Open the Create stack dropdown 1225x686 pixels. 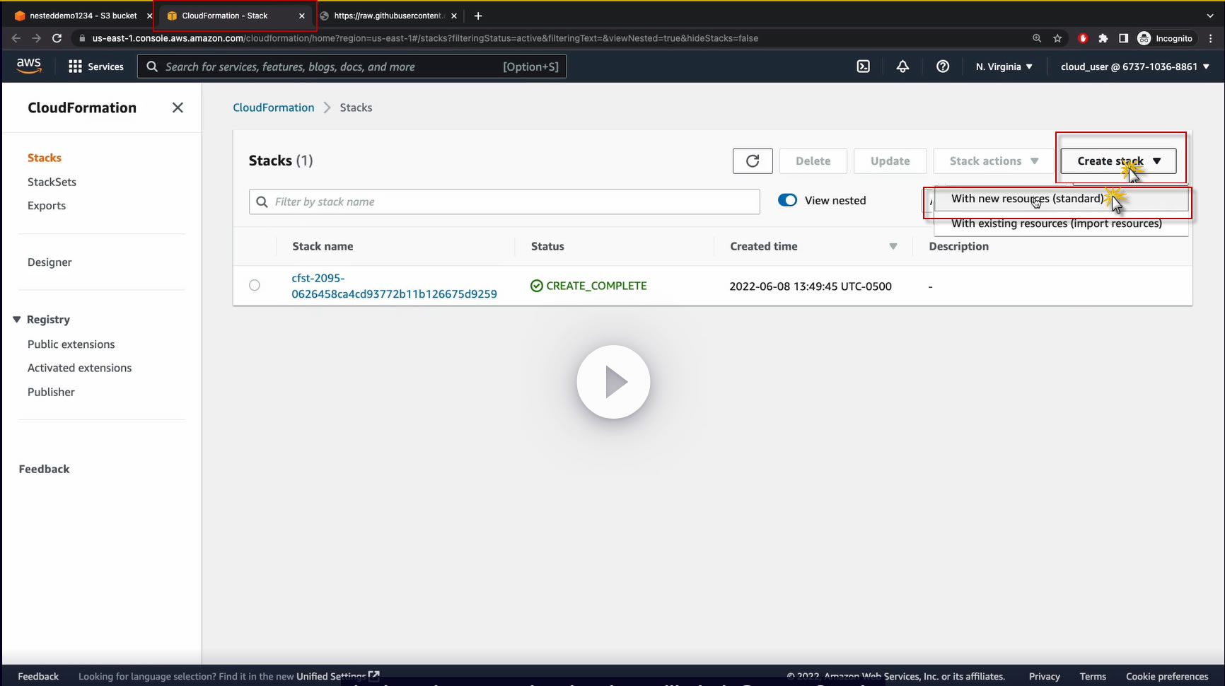point(1118,161)
